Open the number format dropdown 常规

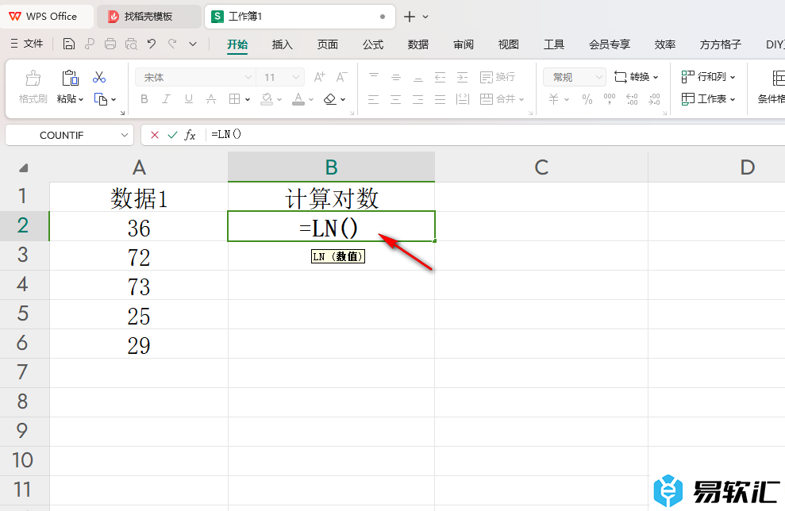pos(574,77)
